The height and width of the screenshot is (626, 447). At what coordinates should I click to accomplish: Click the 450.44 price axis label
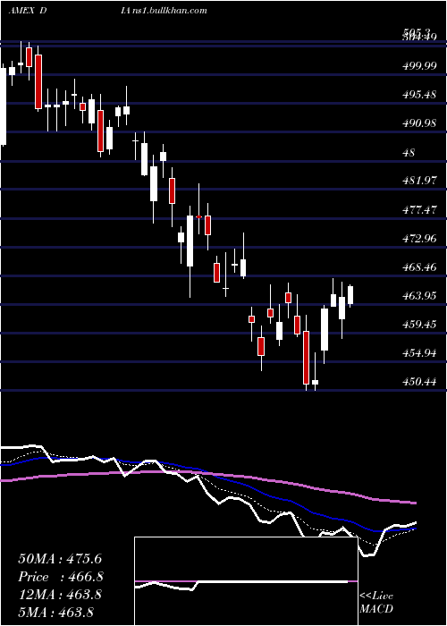[419, 382]
